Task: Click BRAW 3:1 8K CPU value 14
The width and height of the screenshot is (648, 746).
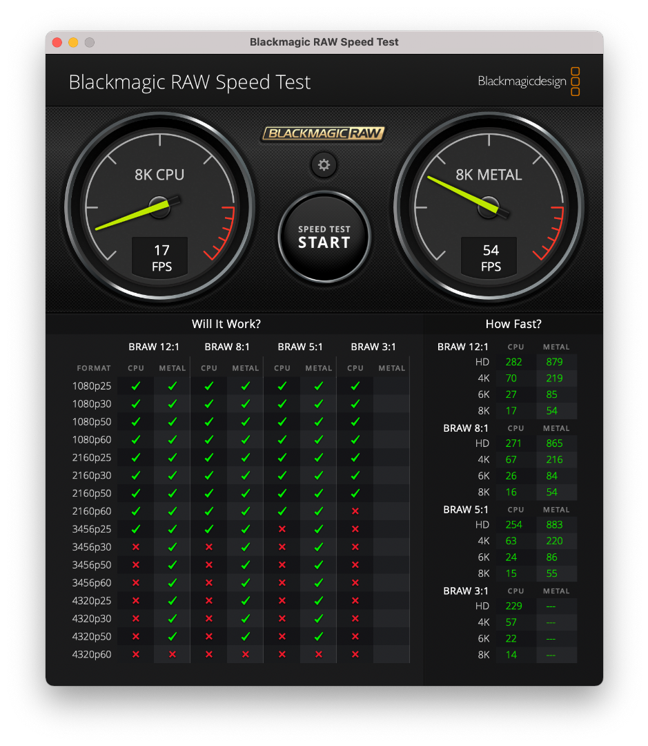Action: click(x=511, y=655)
